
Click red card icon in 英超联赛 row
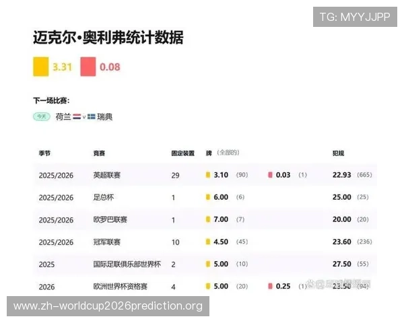[270, 175]
